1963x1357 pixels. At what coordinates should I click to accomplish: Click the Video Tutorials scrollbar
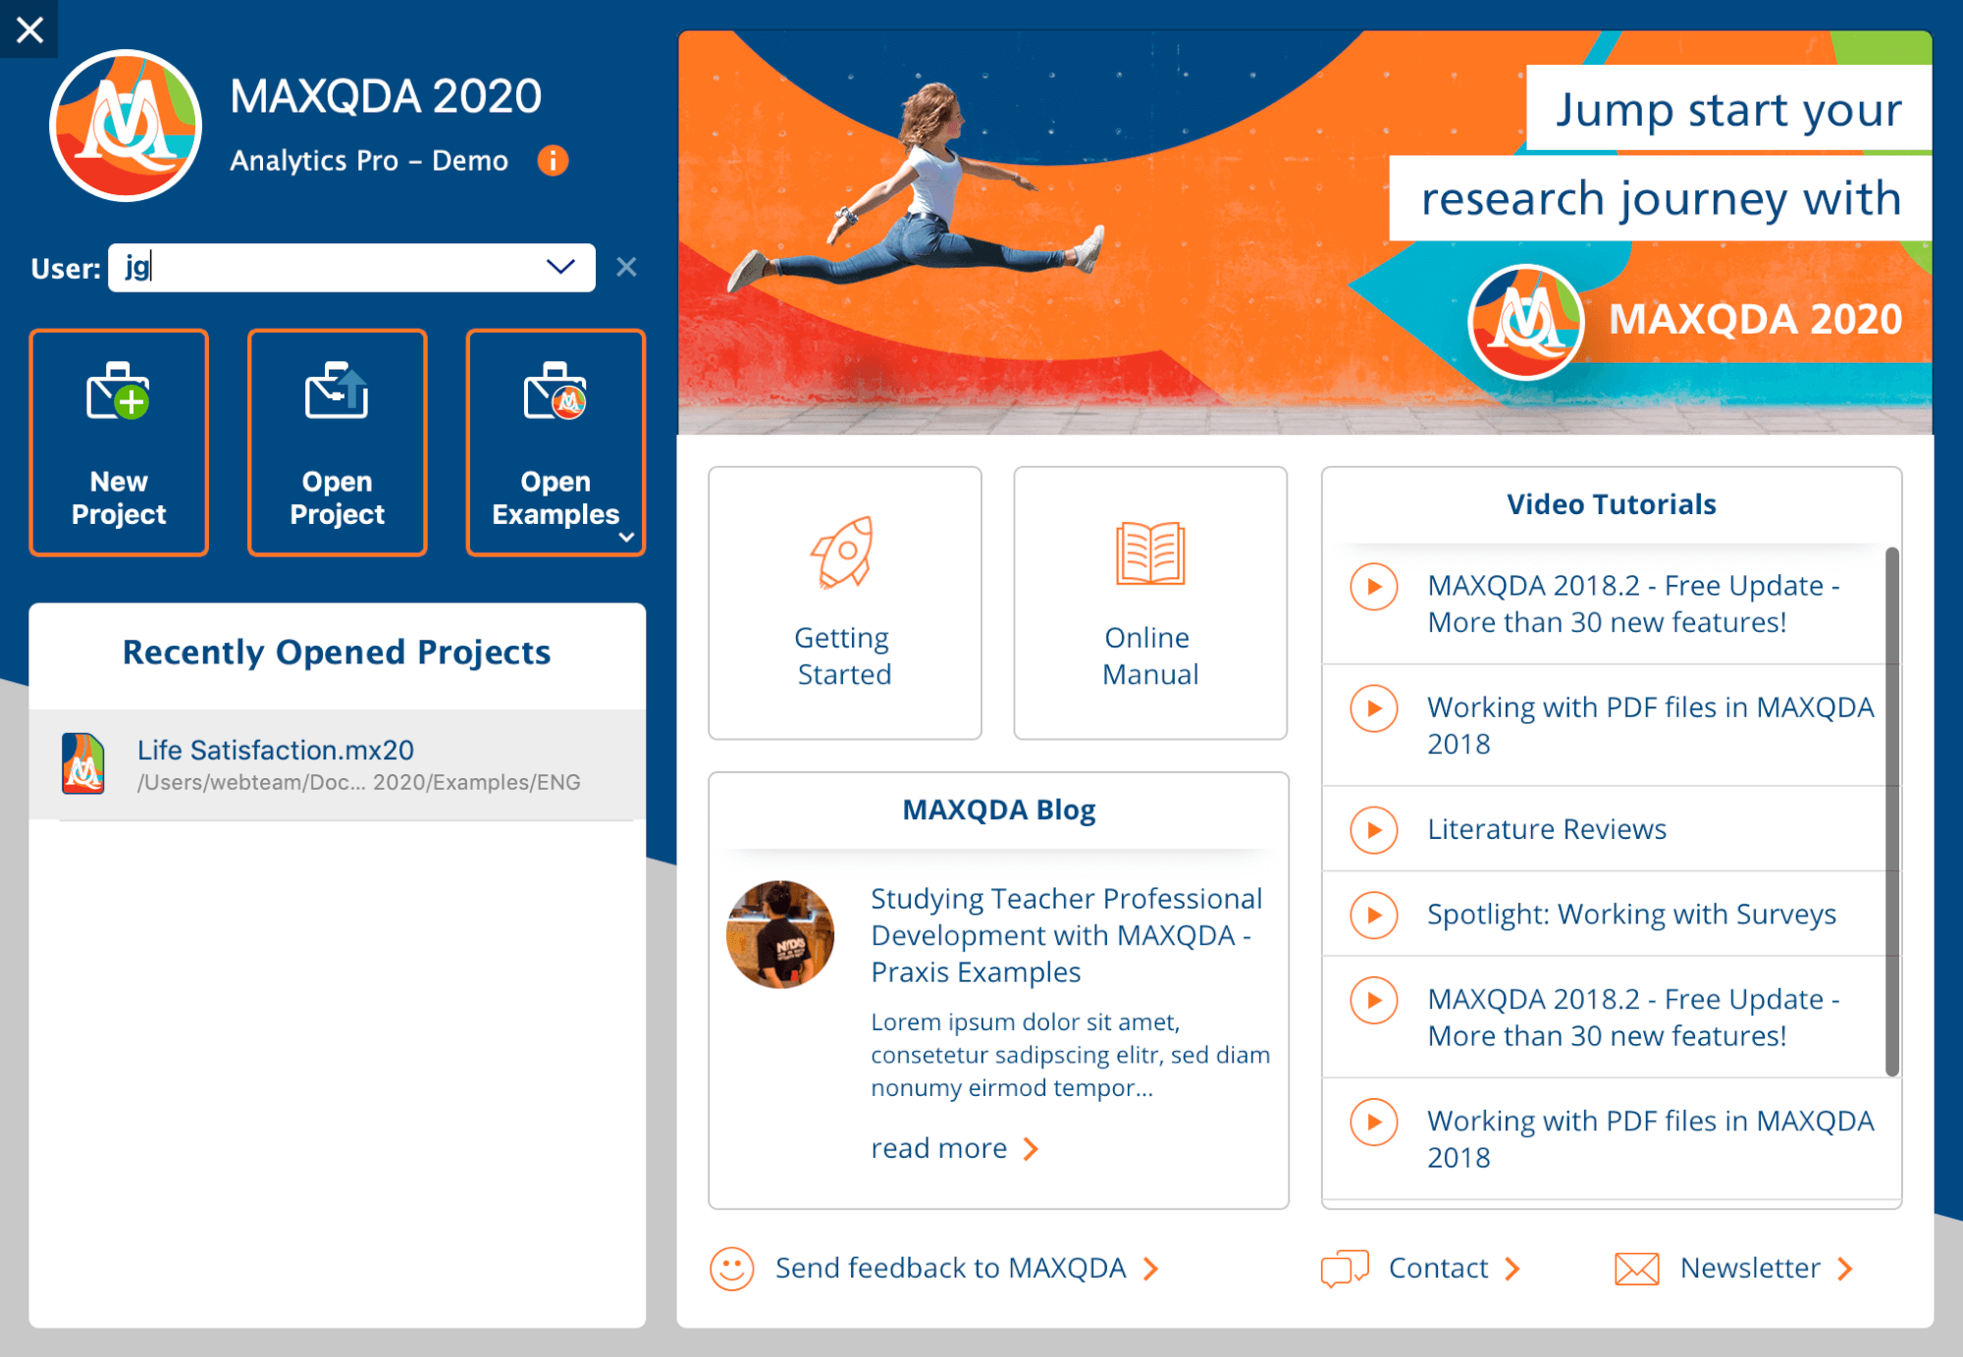pos(1892,811)
